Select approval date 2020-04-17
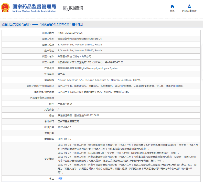The height and width of the screenshot is (184, 203). tap(64, 127)
